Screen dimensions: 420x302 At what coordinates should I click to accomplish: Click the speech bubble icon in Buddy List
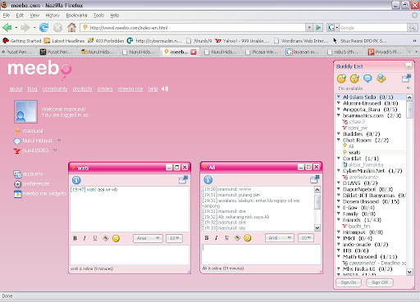367,79
